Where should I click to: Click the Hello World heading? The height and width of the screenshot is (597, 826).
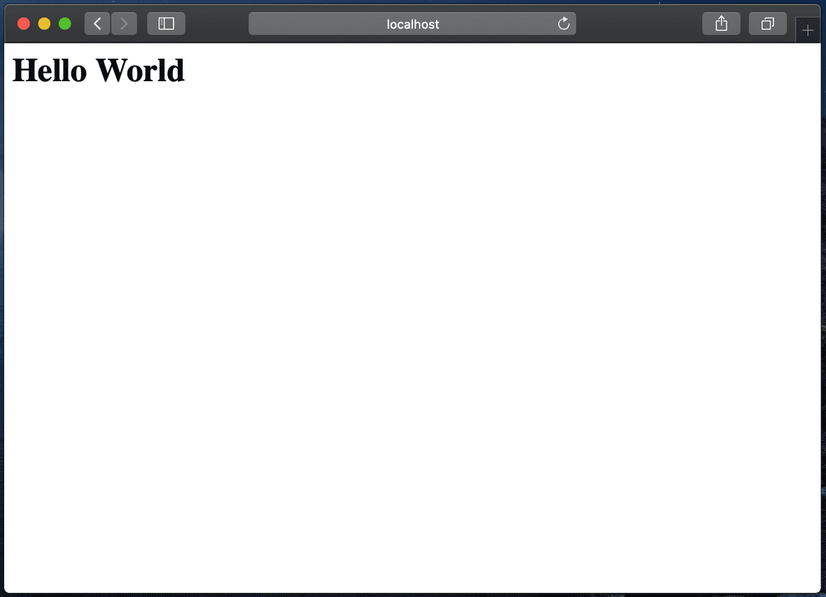[x=99, y=70]
